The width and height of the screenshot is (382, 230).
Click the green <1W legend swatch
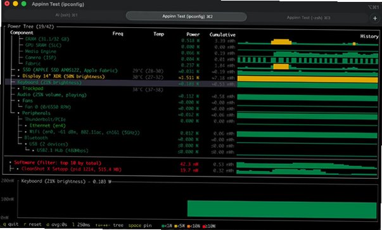[163, 226]
